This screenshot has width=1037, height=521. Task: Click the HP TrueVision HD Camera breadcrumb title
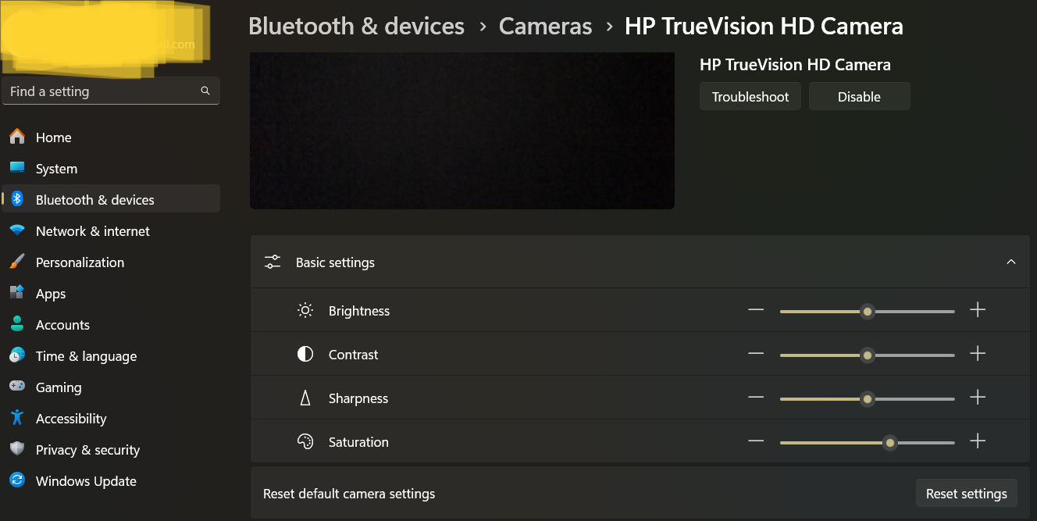click(x=764, y=27)
